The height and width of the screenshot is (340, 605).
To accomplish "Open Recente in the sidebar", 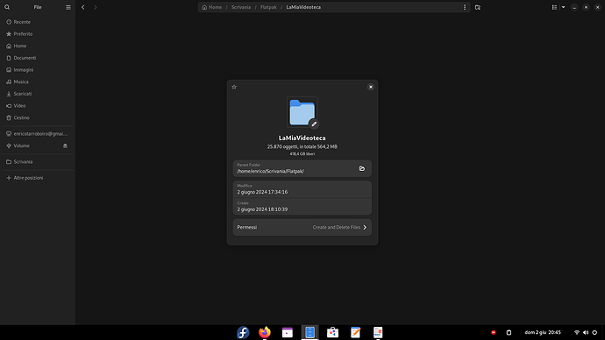I will [x=38, y=22].
